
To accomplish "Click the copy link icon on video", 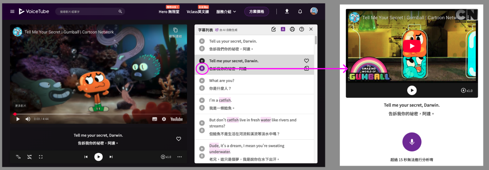I will pos(175,30).
